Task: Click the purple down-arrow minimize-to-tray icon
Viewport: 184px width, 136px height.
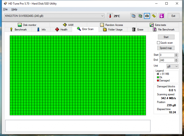Action: click(162, 16)
